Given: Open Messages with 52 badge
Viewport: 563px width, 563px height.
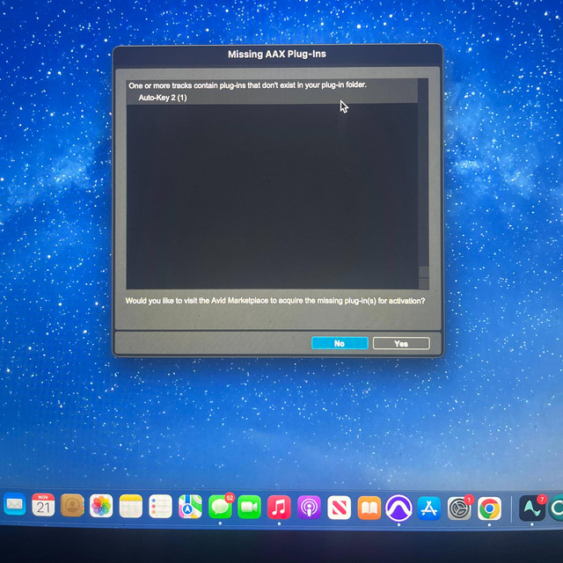Looking at the screenshot, I should [220, 507].
